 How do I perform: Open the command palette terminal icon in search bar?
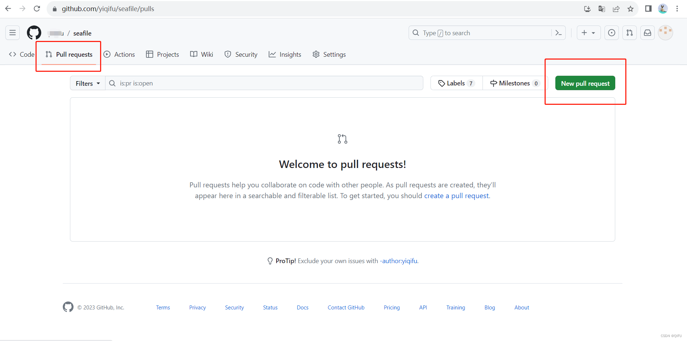558,33
